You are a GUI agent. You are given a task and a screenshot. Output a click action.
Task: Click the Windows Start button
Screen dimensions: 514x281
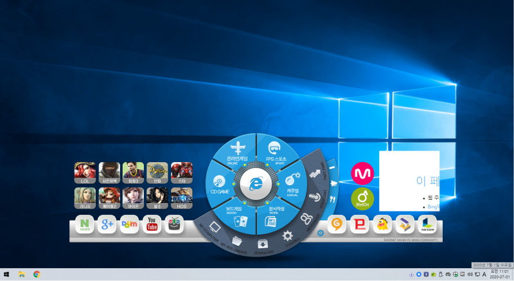(x=6, y=275)
